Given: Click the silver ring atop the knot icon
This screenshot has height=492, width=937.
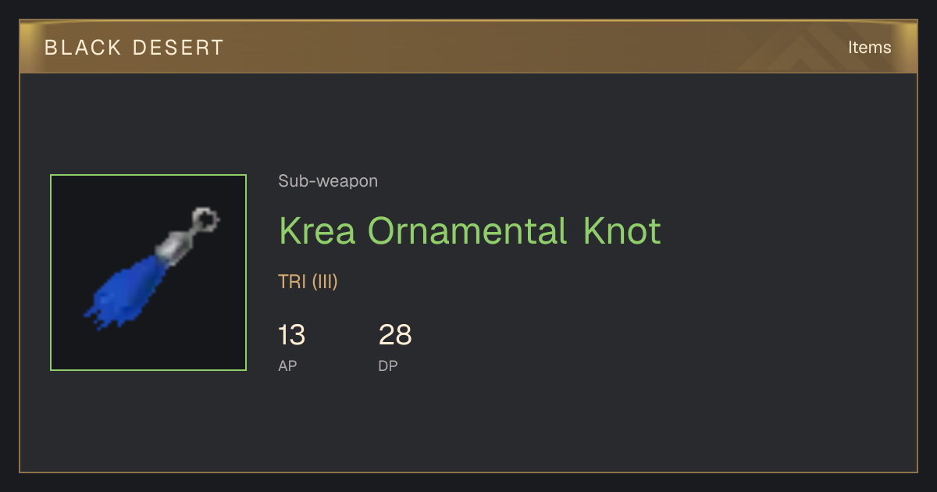Looking at the screenshot, I should [x=205, y=219].
